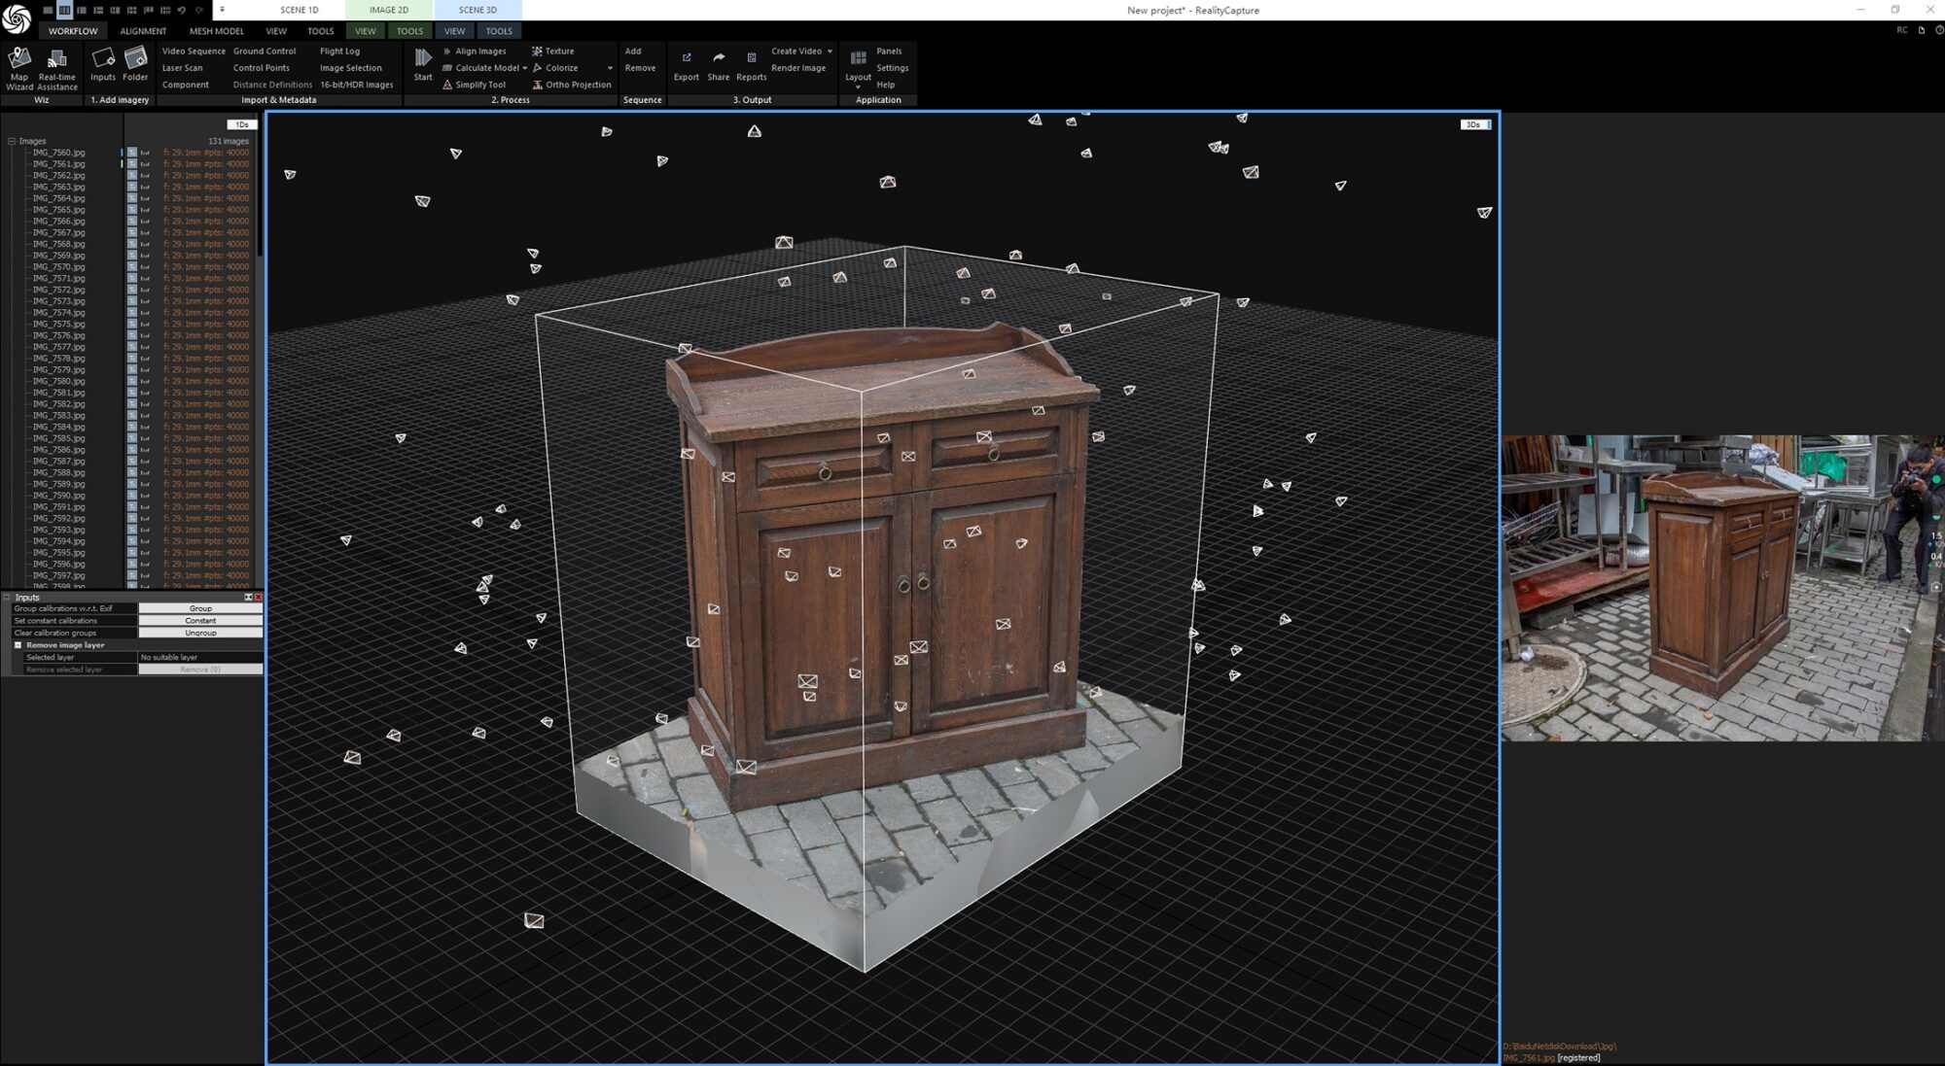Open the Calculate Model dropdown arrow

click(524, 68)
